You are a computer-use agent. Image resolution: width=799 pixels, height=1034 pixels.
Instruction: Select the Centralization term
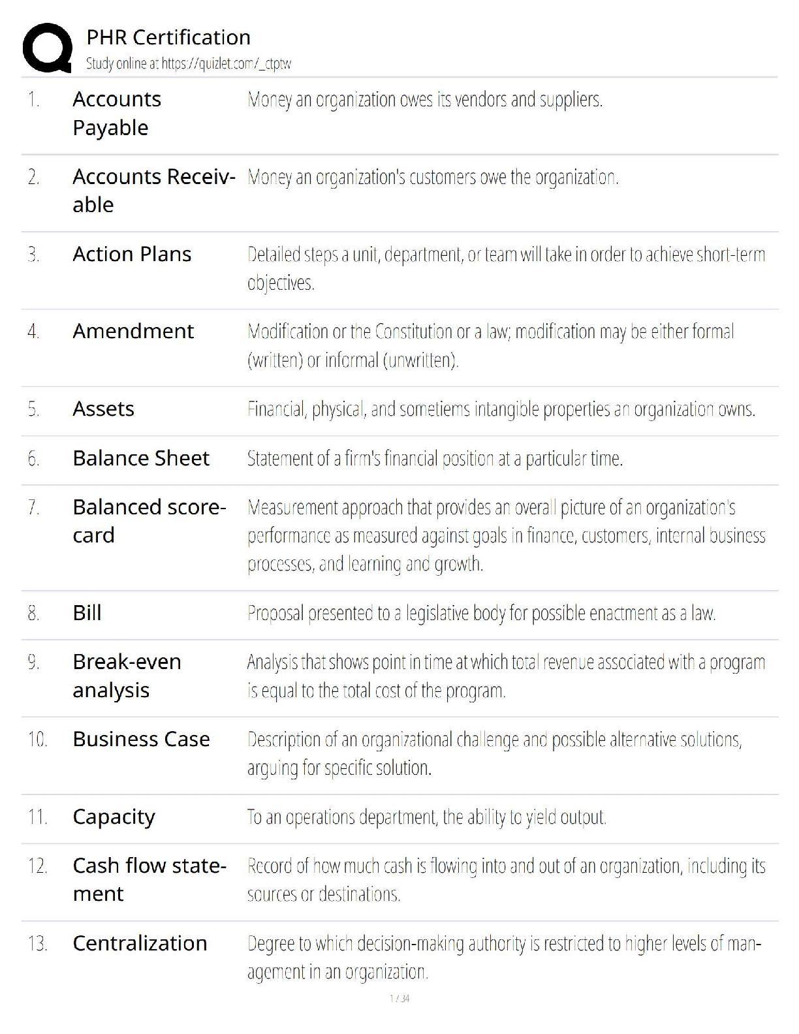coord(140,943)
